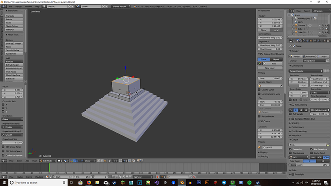
Task: Toggle the Y constraint axis checkbox
Action: [x=3, y=108]
